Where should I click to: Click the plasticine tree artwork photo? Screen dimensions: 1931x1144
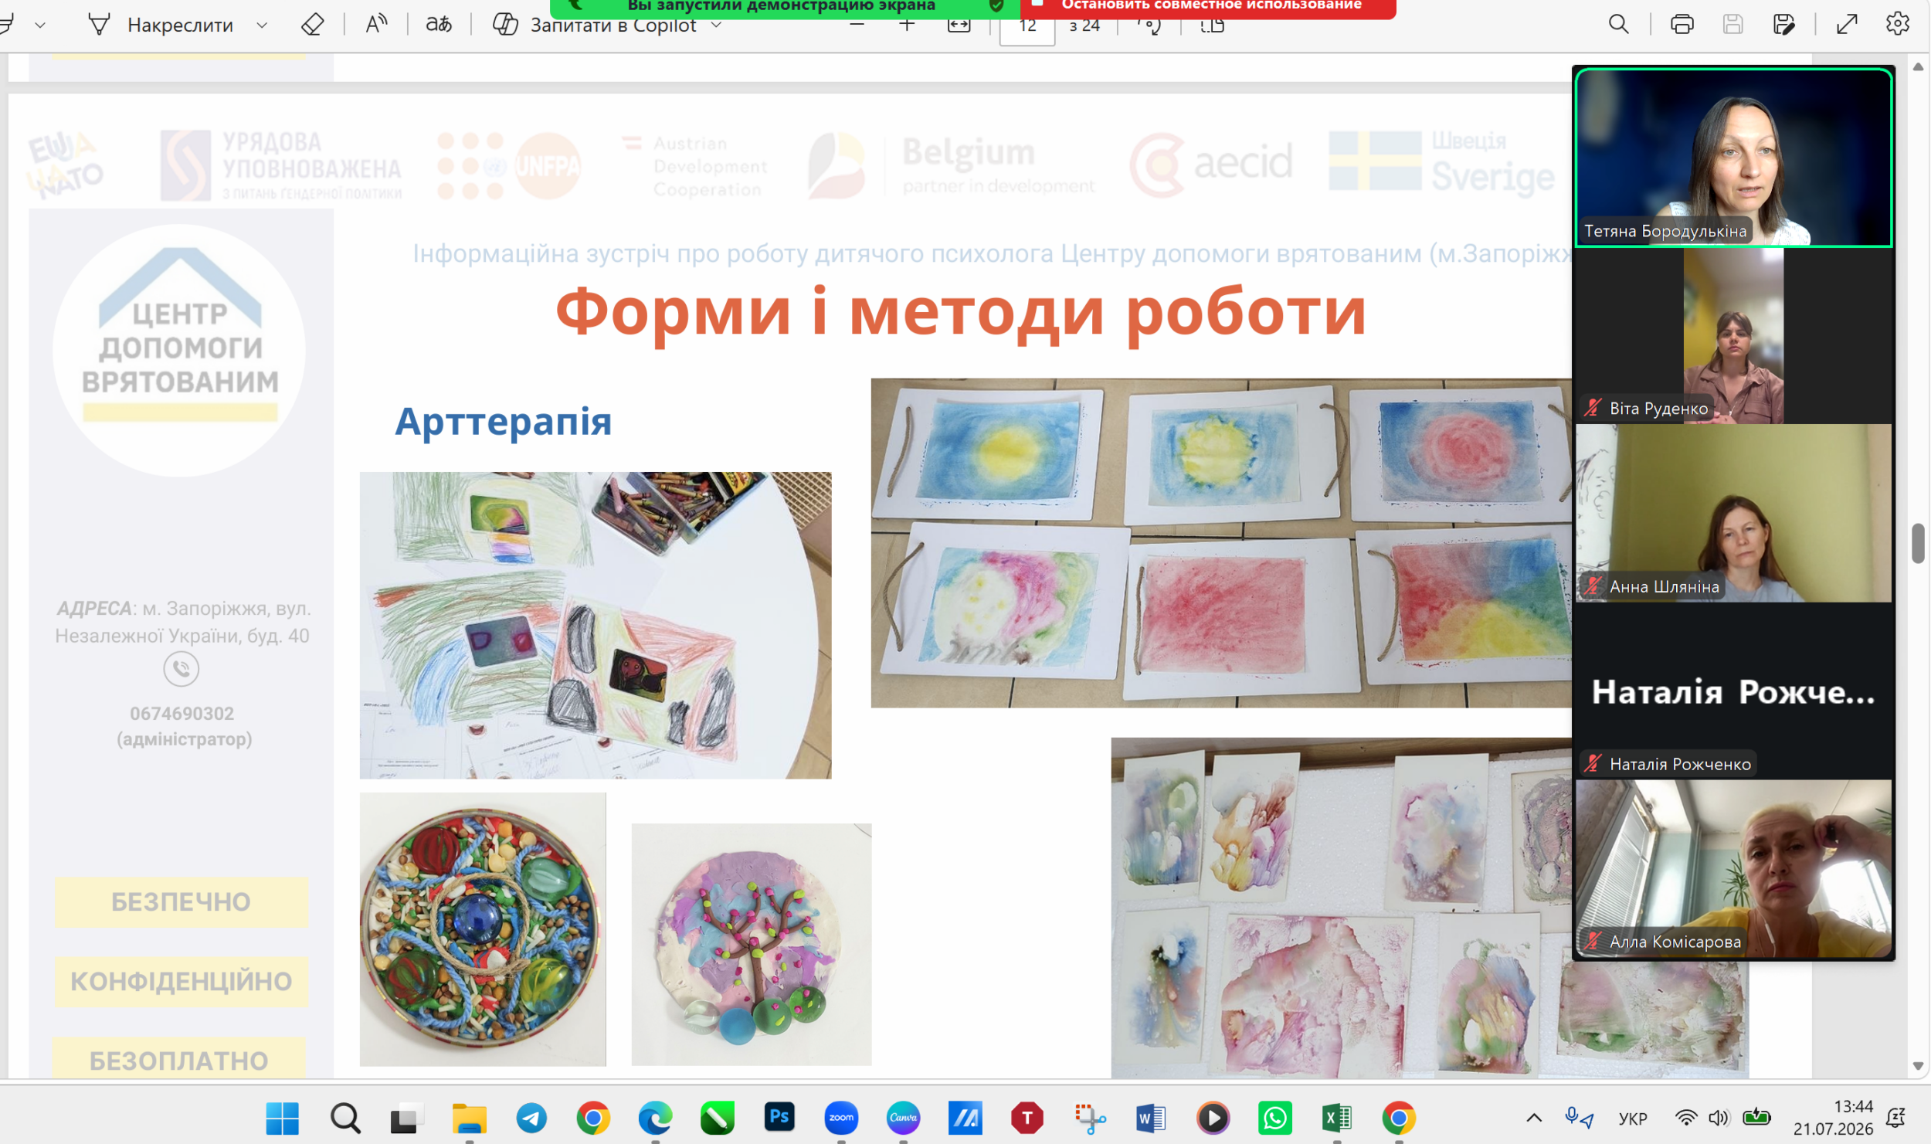point(752,944)
